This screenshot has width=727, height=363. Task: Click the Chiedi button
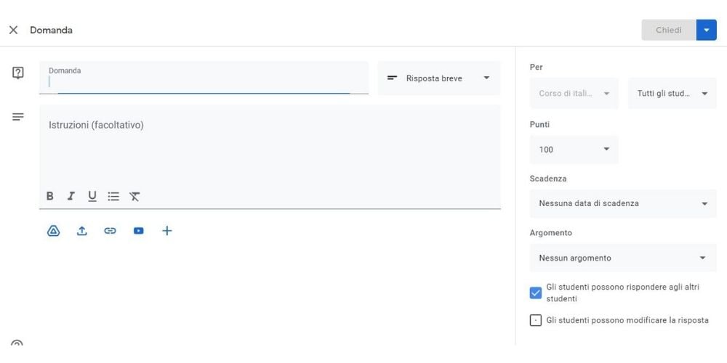tap(669, 30)
